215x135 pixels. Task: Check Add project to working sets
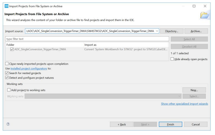pos(9,90)
